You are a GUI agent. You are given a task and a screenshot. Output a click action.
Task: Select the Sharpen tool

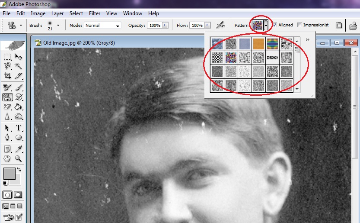7,116
